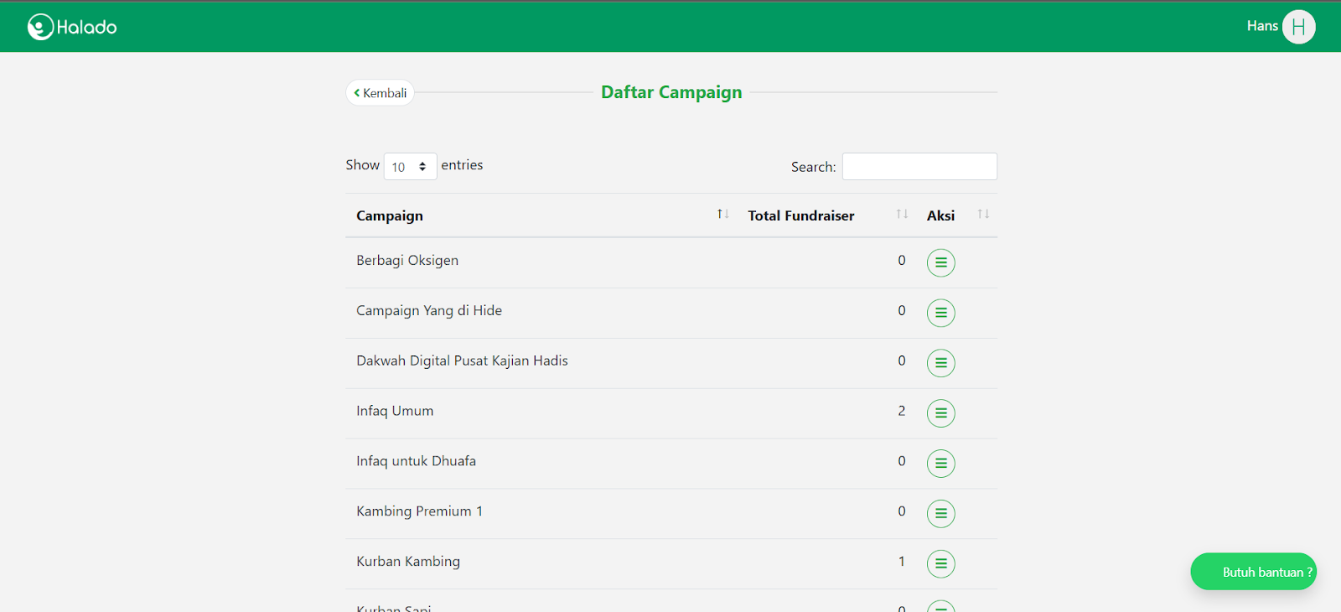Image resolution: width=1341 pixels, height=612 pixels.
Task: Select the Kurban Kambing campaign name
Action: (x=408, y=562)
